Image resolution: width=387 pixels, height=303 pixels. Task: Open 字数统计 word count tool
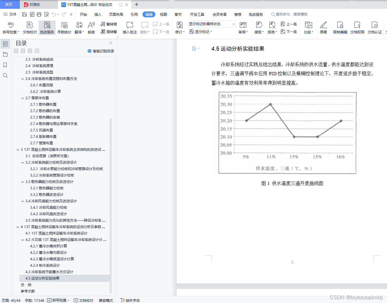tap(64, 28)
